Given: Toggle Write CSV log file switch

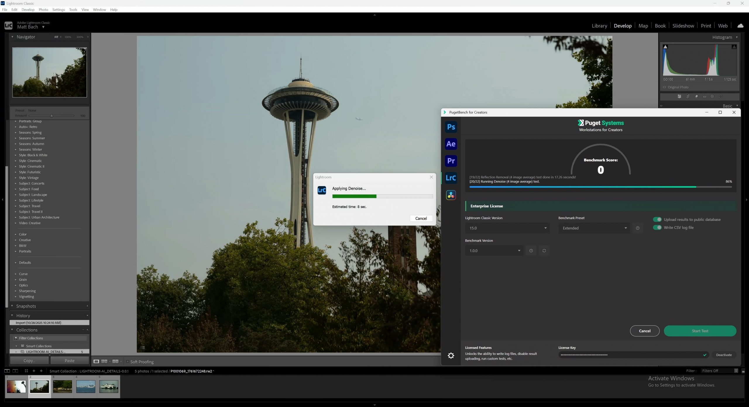Looking at the screenshot, I should coord(657,227).
